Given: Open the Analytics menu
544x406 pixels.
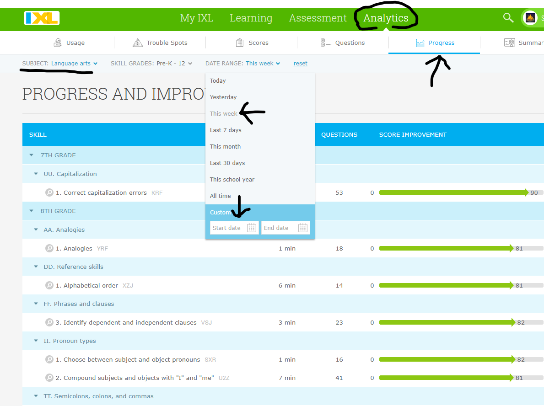Looking at the screenshot, I should [386, 18].
